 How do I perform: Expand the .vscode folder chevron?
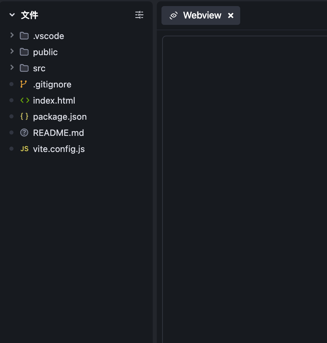point(12,35)
